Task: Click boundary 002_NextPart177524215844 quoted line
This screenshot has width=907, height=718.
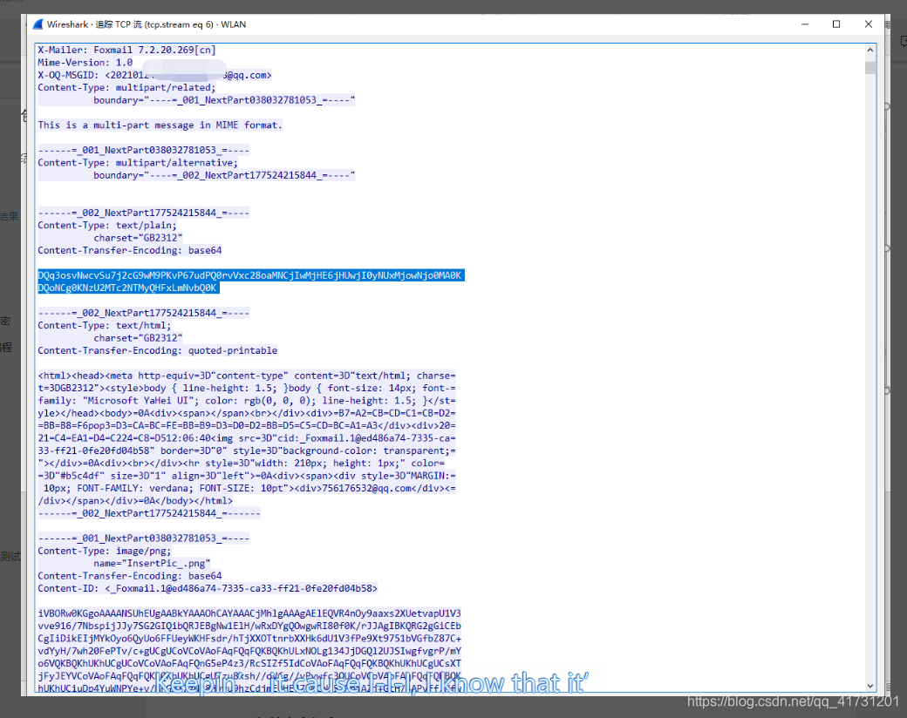Action: pos(224,175)
